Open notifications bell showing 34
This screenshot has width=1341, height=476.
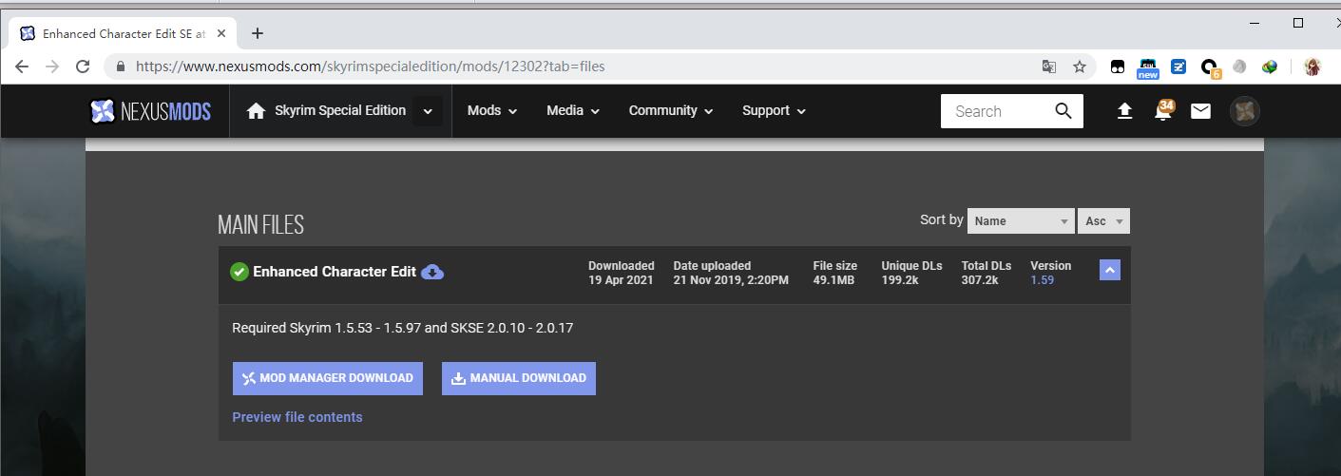click(1163, 110)
